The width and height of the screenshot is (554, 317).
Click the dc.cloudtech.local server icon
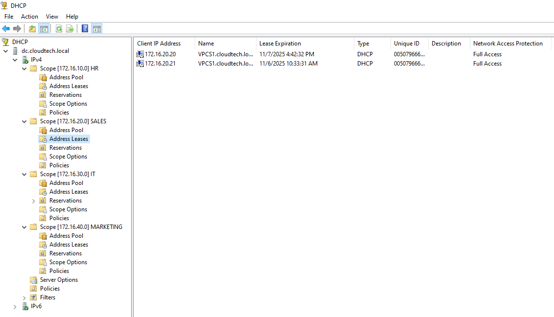(x=15, y=51)
